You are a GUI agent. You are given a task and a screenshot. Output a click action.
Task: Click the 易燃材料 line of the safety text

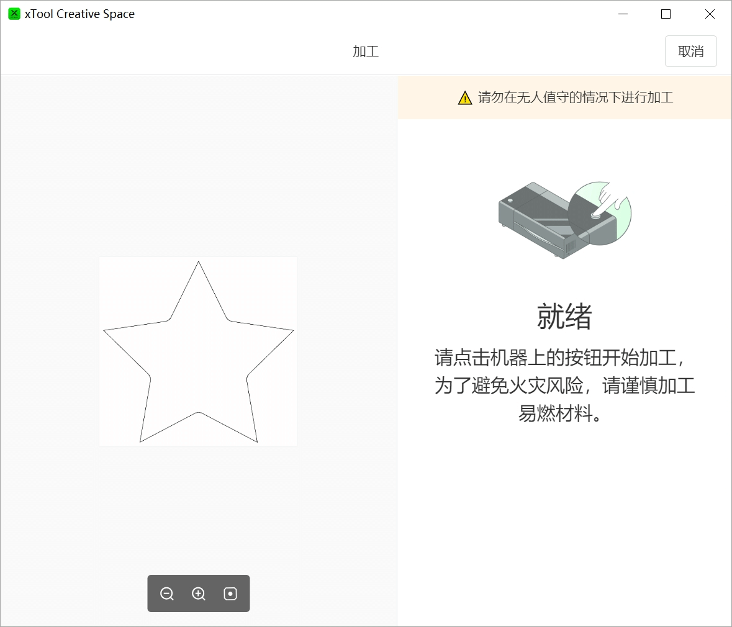tap(560, 413)
